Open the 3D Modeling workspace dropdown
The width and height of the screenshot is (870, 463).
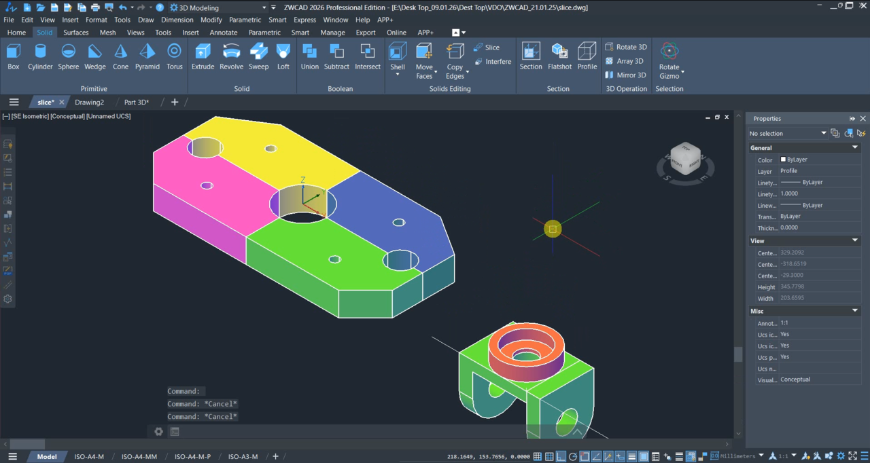[x=264, y=8]
